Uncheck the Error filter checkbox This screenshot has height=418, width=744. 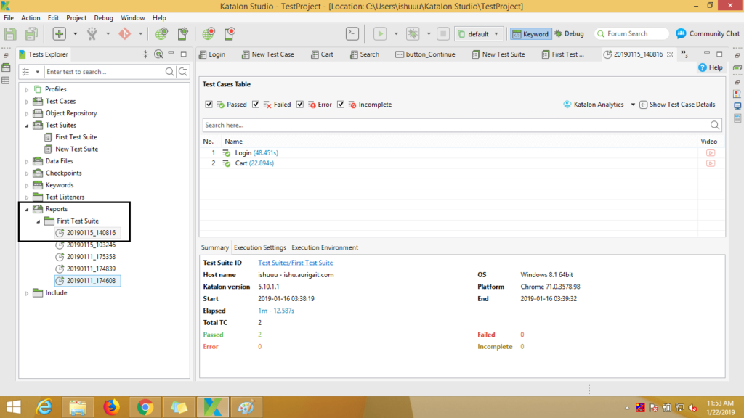tap(300, 104)
